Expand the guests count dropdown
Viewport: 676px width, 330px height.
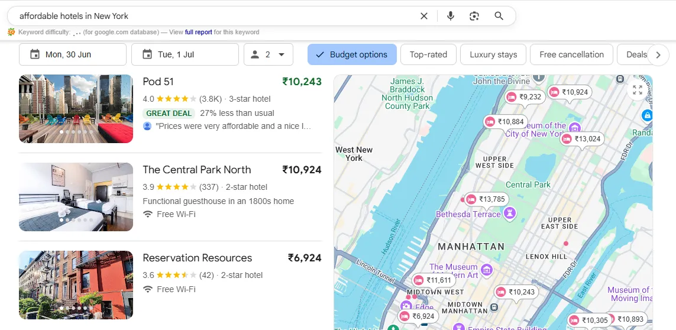[268, 54]
